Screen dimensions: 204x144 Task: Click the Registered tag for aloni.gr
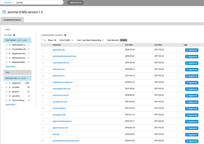pyautogui.click(x=192, y=135)
